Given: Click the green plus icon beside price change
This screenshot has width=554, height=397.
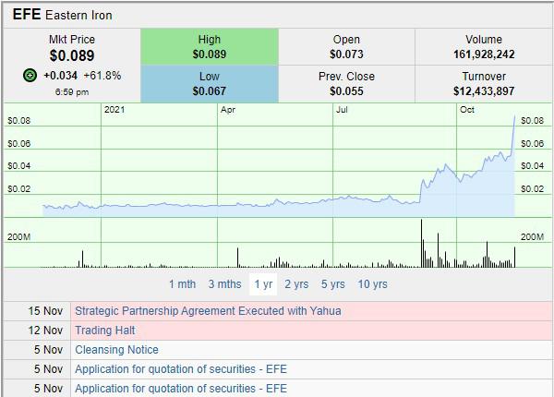Looking at the screenshot, I should [x=30, y=75].
